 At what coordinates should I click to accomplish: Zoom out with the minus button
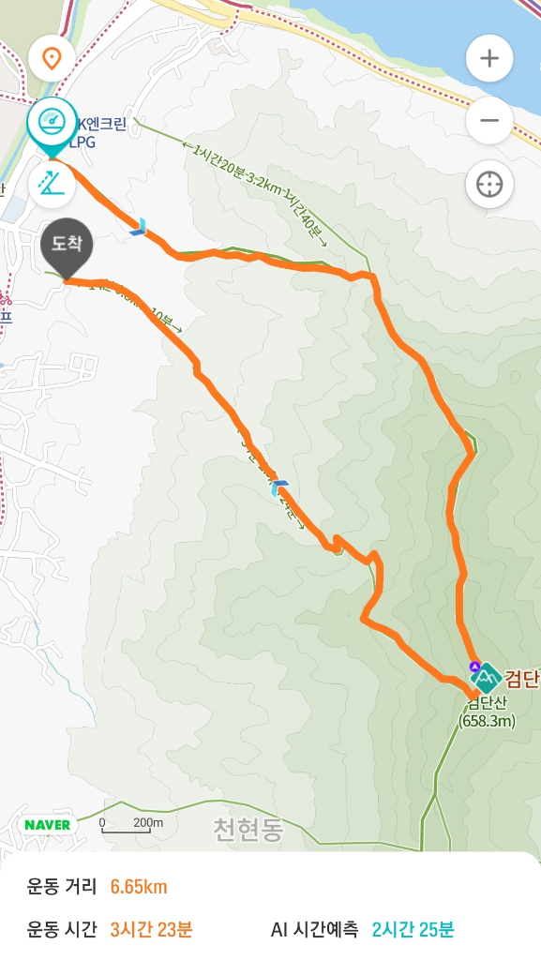coord(489,120)
